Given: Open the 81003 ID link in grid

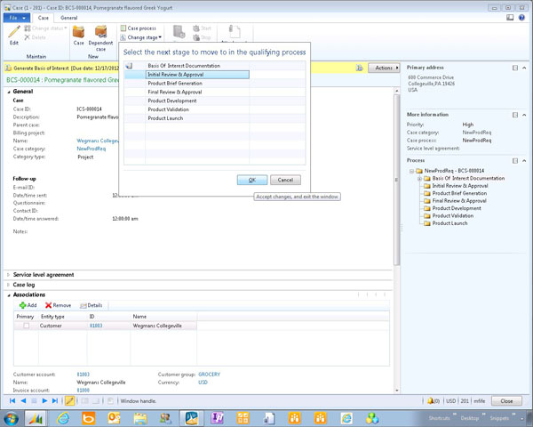Looking at the screenshot, I should [x=96, y=326].
